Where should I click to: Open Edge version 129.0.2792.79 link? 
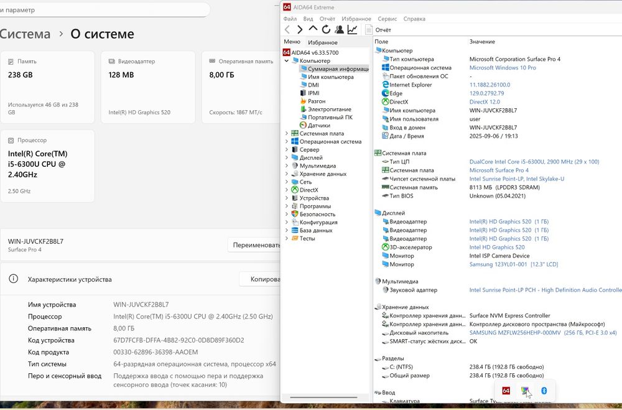click(487, 93)
